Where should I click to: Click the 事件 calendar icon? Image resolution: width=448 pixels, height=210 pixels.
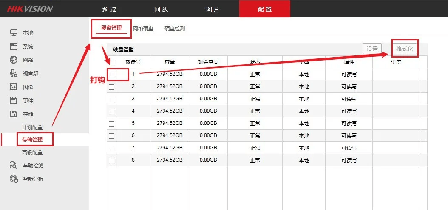pyautogui.click(x=14, y=100)
